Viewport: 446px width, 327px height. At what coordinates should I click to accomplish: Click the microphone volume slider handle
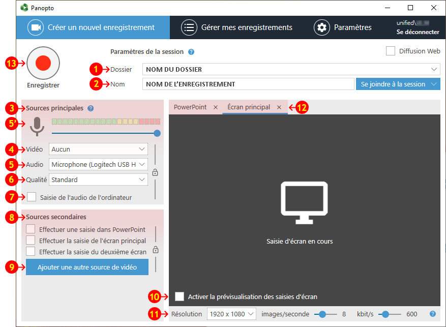tap(157, 133)
